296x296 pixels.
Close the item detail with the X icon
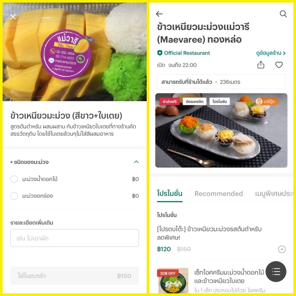coord(13,17)
